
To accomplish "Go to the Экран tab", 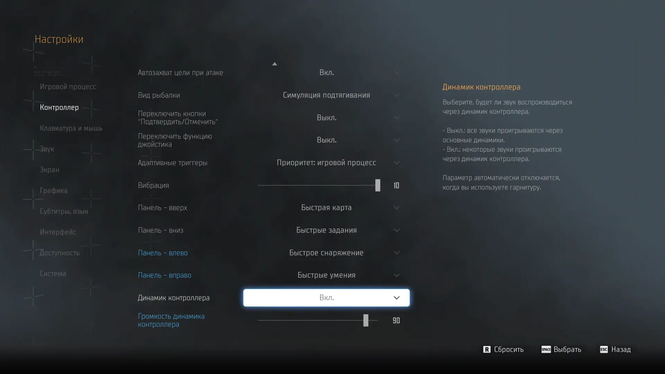I will pos(50,170).
